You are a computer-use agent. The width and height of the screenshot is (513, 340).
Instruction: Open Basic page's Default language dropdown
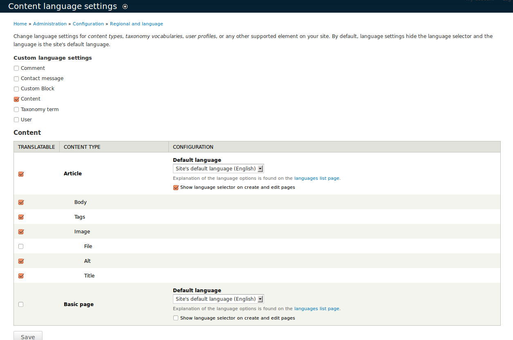[x=218, y=299]
